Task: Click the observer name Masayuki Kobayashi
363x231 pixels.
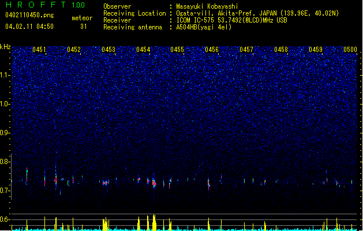Action: pos(207,6)
